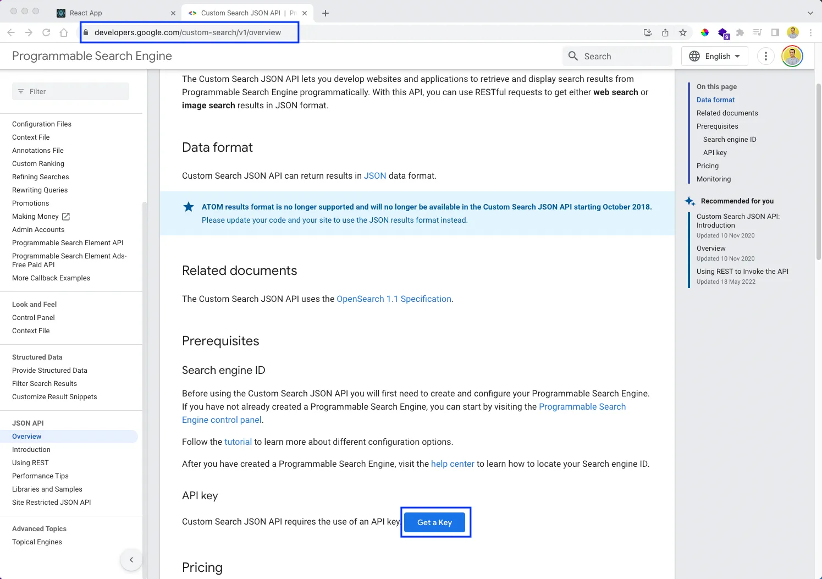Close the Custom Search JSON API tab
Image resolution: width=822 pixels, height=579 pixels.
coord(305,13)
